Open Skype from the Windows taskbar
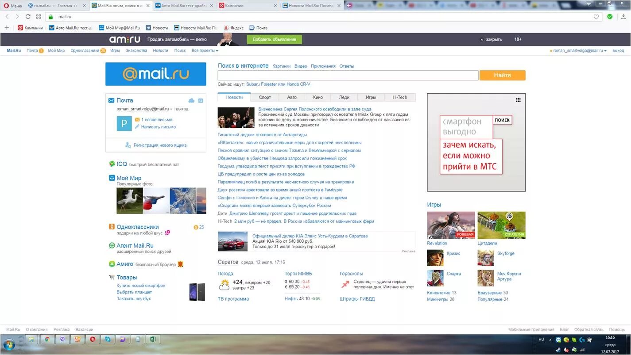This screenshot has height=355, width=631. click(108, 340)
